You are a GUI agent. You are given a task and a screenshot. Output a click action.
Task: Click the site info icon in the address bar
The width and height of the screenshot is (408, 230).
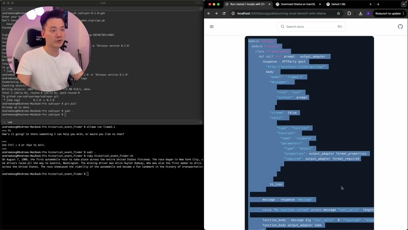[x=233, y=13]
